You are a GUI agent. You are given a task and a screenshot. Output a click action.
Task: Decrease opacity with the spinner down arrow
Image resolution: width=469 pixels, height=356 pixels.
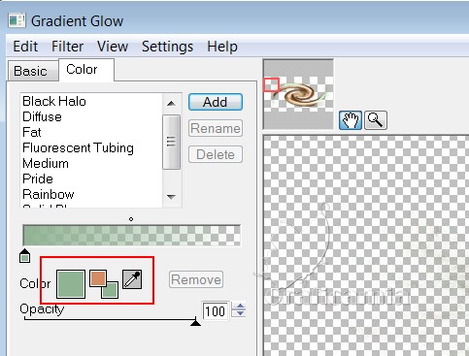pyautogui.click(x=240, y=313)
